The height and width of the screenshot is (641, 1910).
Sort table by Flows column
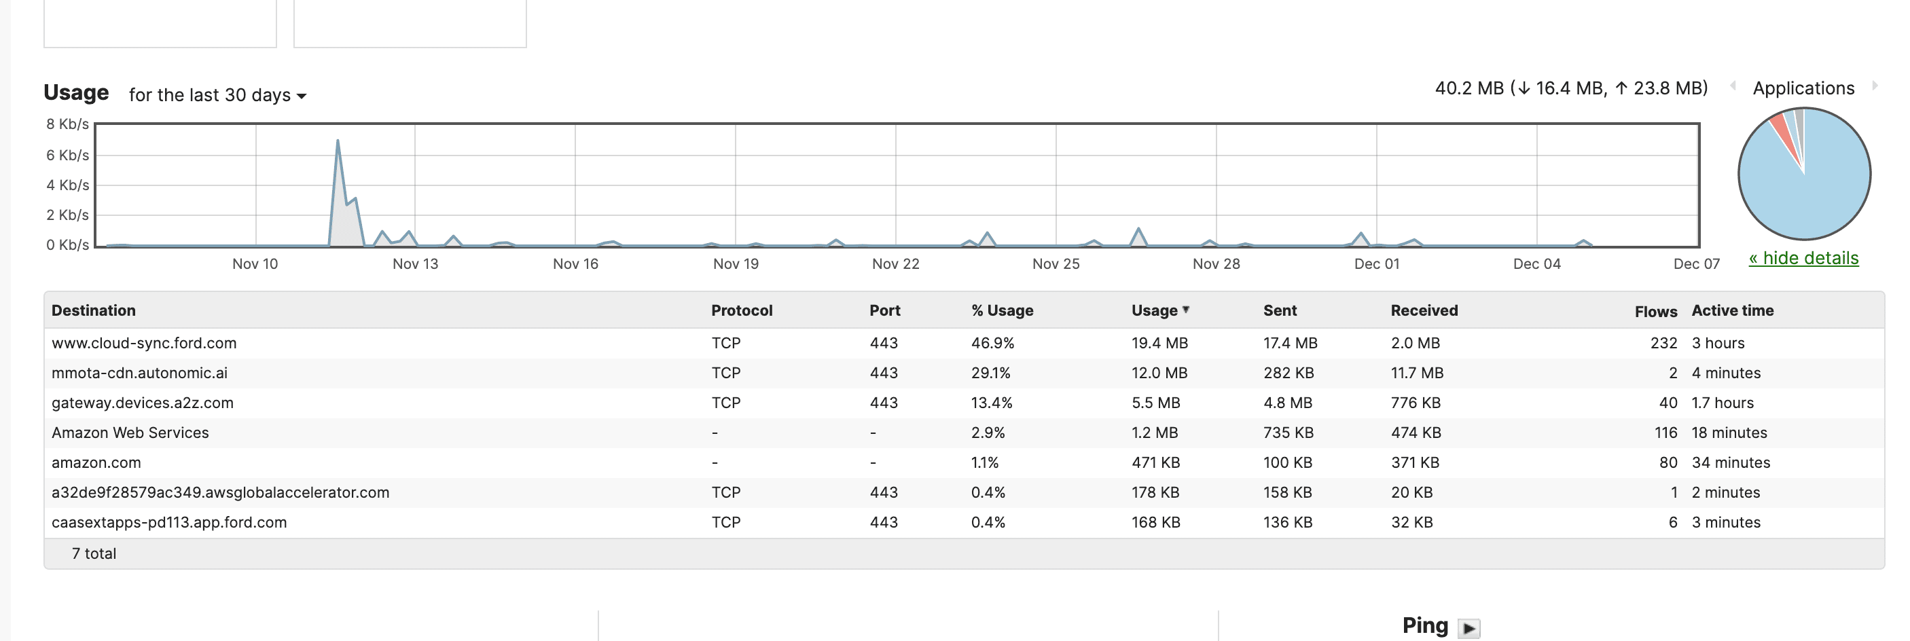point(1655,311)
